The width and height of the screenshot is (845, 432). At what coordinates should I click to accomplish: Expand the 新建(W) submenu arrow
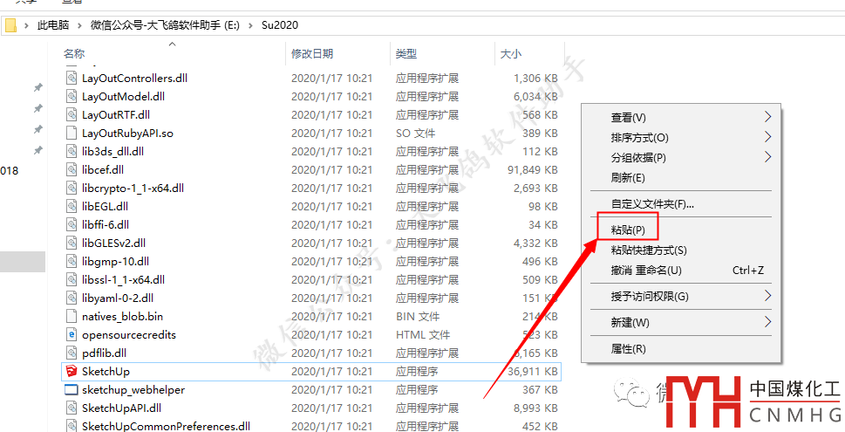(x=767, y=322)
